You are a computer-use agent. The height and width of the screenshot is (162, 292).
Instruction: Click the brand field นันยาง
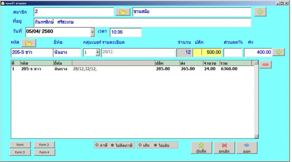click(x=67, y=52)
